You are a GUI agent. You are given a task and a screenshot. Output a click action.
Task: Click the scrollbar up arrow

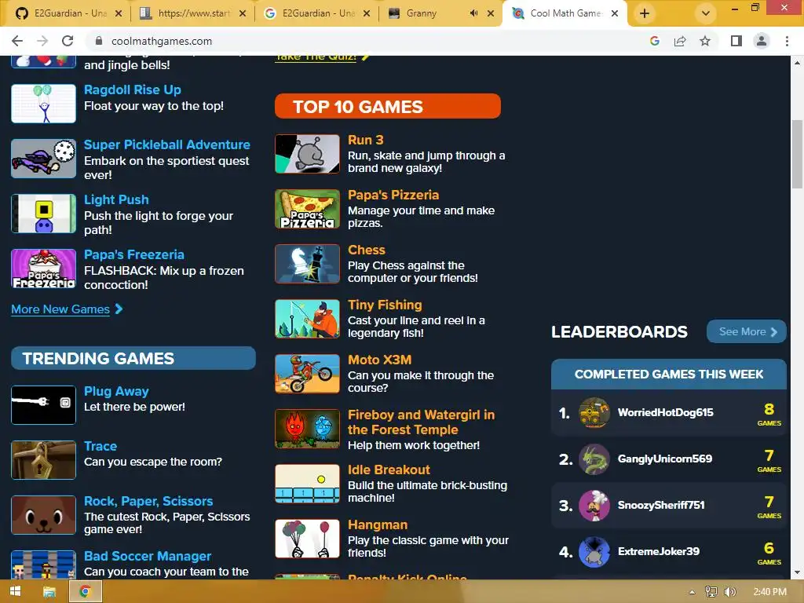click(x=797, y=63)
